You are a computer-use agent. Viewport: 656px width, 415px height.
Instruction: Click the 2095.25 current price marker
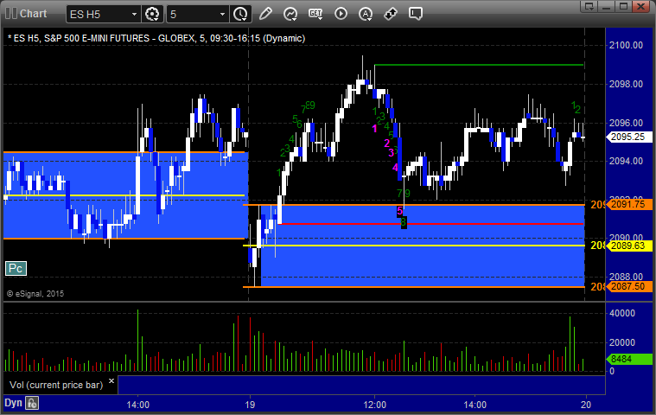(x=629, y=137)
